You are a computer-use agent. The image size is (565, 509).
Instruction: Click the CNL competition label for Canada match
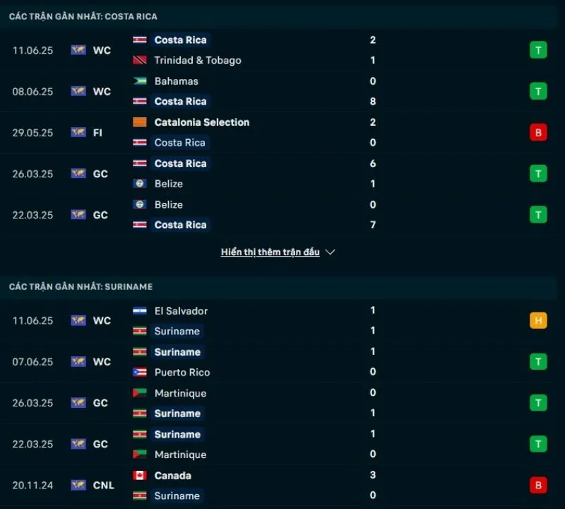(x=102, y=485)
